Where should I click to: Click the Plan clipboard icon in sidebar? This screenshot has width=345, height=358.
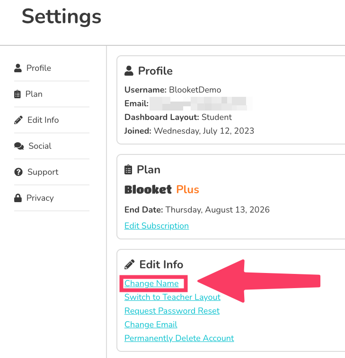tap(18, 94)
